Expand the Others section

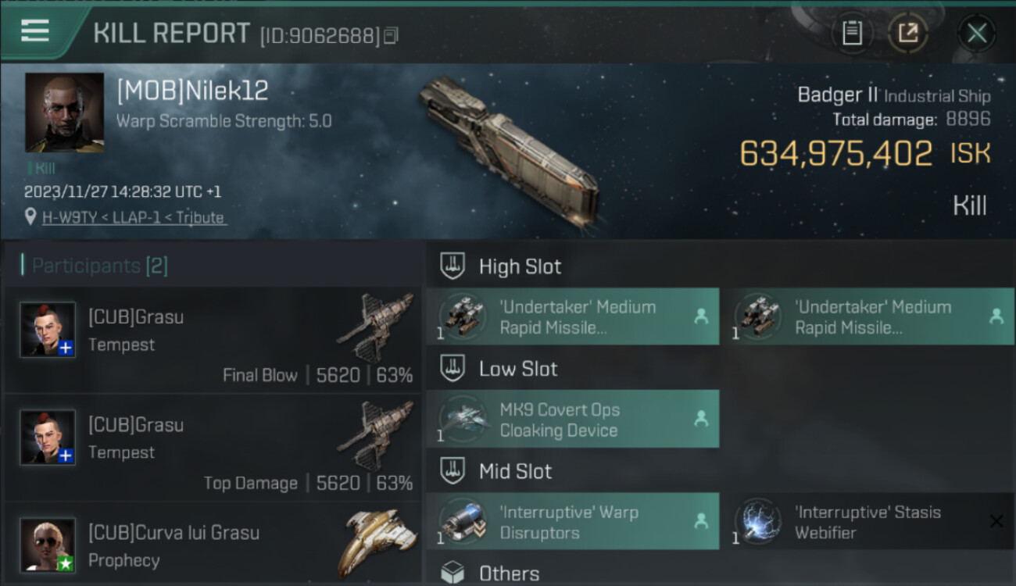(489, 573)
